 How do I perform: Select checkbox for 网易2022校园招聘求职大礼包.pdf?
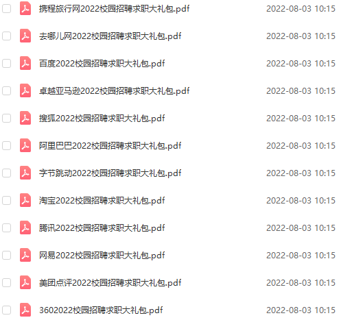[6, 255]
